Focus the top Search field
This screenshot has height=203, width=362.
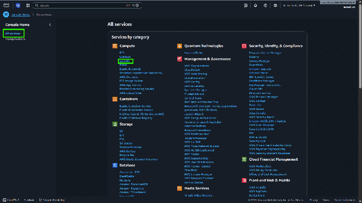(87, 5)
